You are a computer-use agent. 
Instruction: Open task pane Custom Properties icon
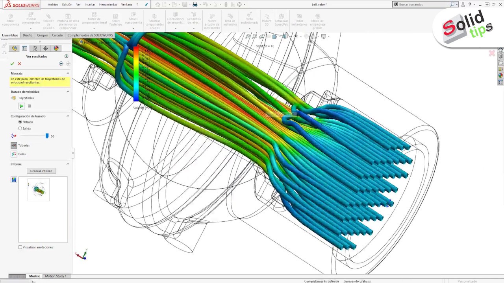coord(500,82)
